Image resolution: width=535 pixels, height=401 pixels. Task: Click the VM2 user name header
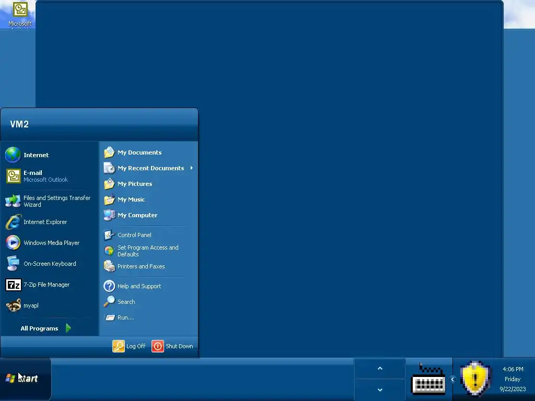19,124
